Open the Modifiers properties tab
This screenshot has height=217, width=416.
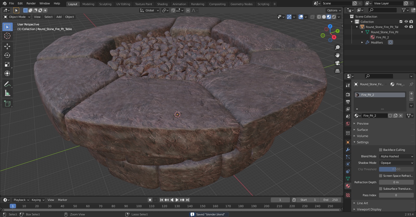pyautogui.click(x=348, y=149)
